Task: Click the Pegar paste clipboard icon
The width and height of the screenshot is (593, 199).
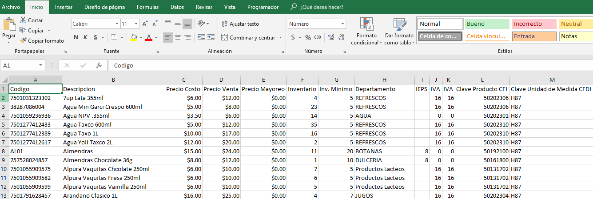Action: (x=9, y=24)
